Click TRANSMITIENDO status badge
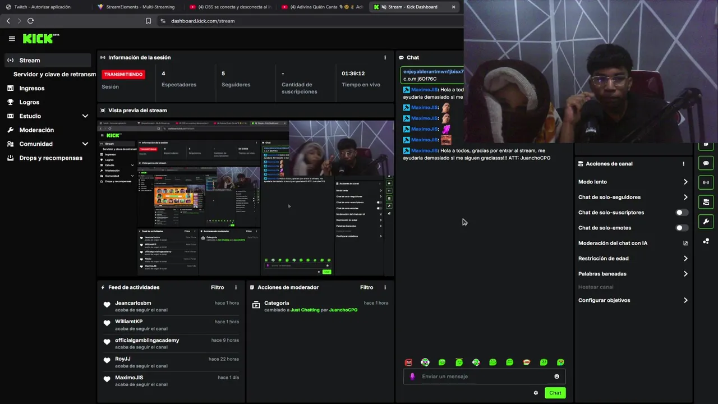Screen dimensions: 718x404 123,74
